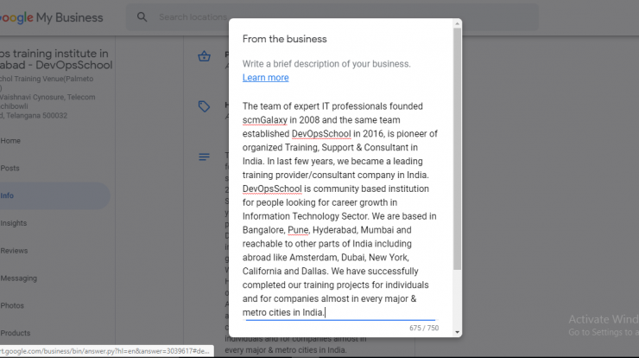The width and height of the screenshot is (639, 358).
Task: Open Products in the sidebar
Action: pos(16,333)
